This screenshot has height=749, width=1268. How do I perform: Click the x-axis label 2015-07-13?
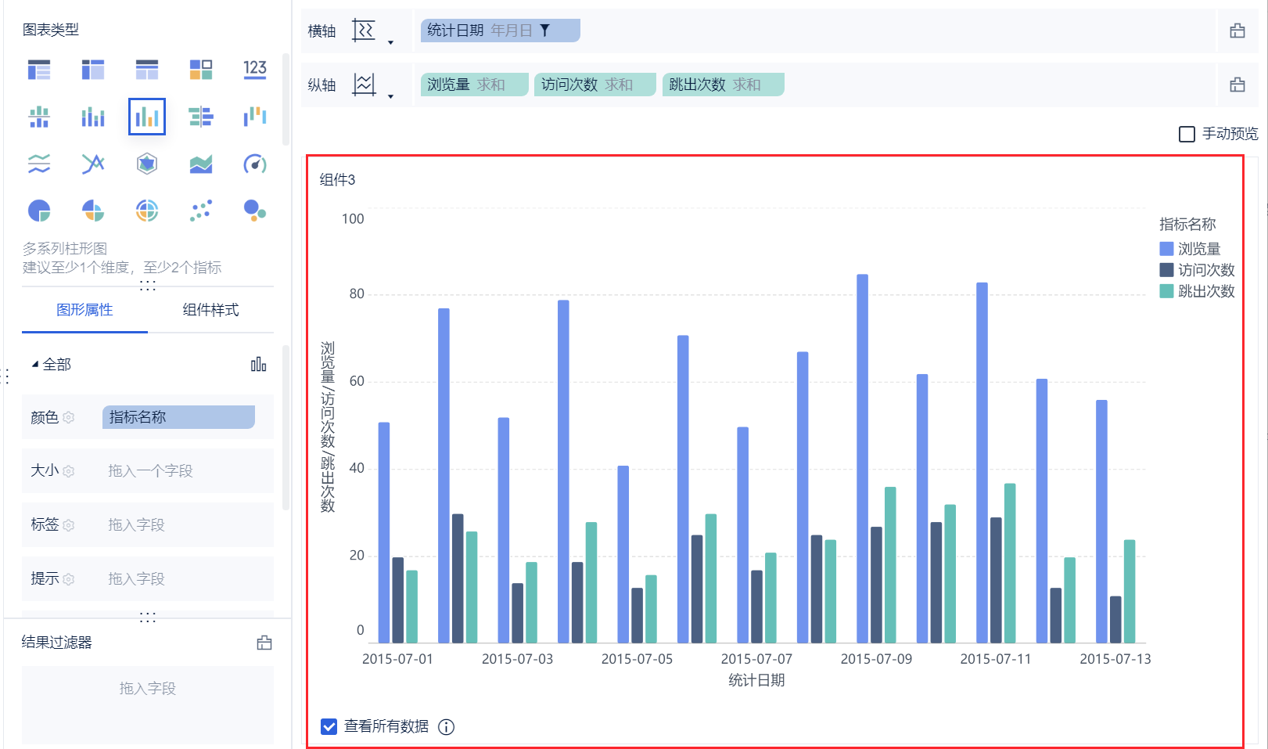1115,659
